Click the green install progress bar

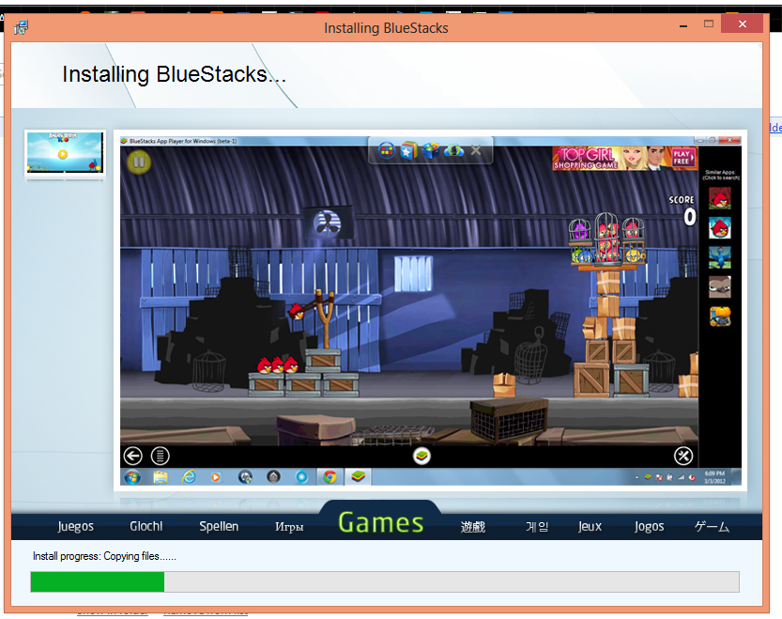click(98, 582)
